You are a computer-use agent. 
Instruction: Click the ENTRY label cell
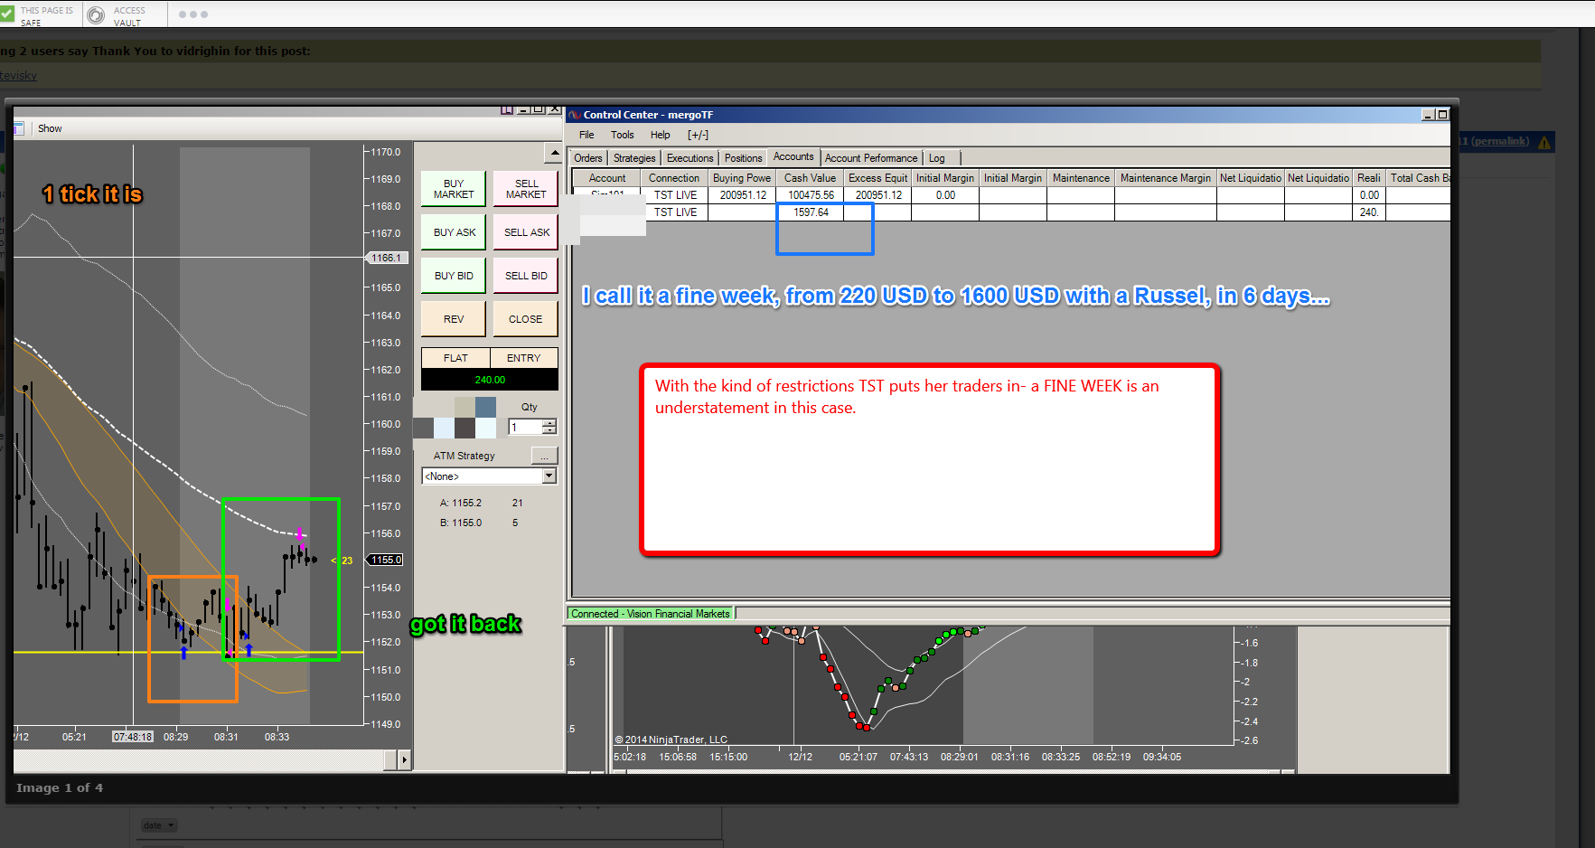(524, 358)
